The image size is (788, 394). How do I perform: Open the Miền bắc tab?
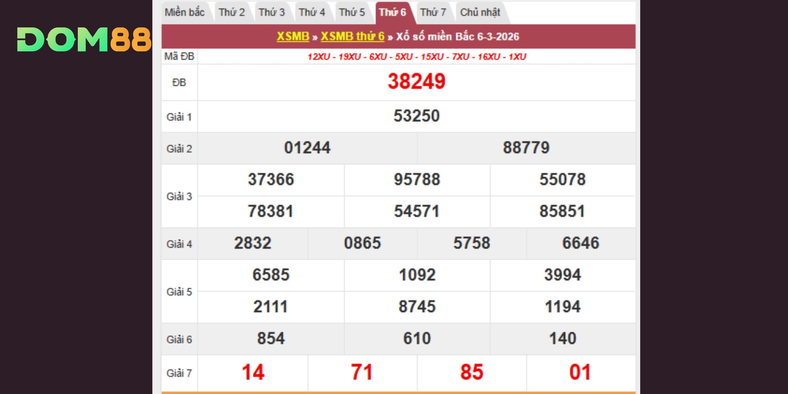185,13
